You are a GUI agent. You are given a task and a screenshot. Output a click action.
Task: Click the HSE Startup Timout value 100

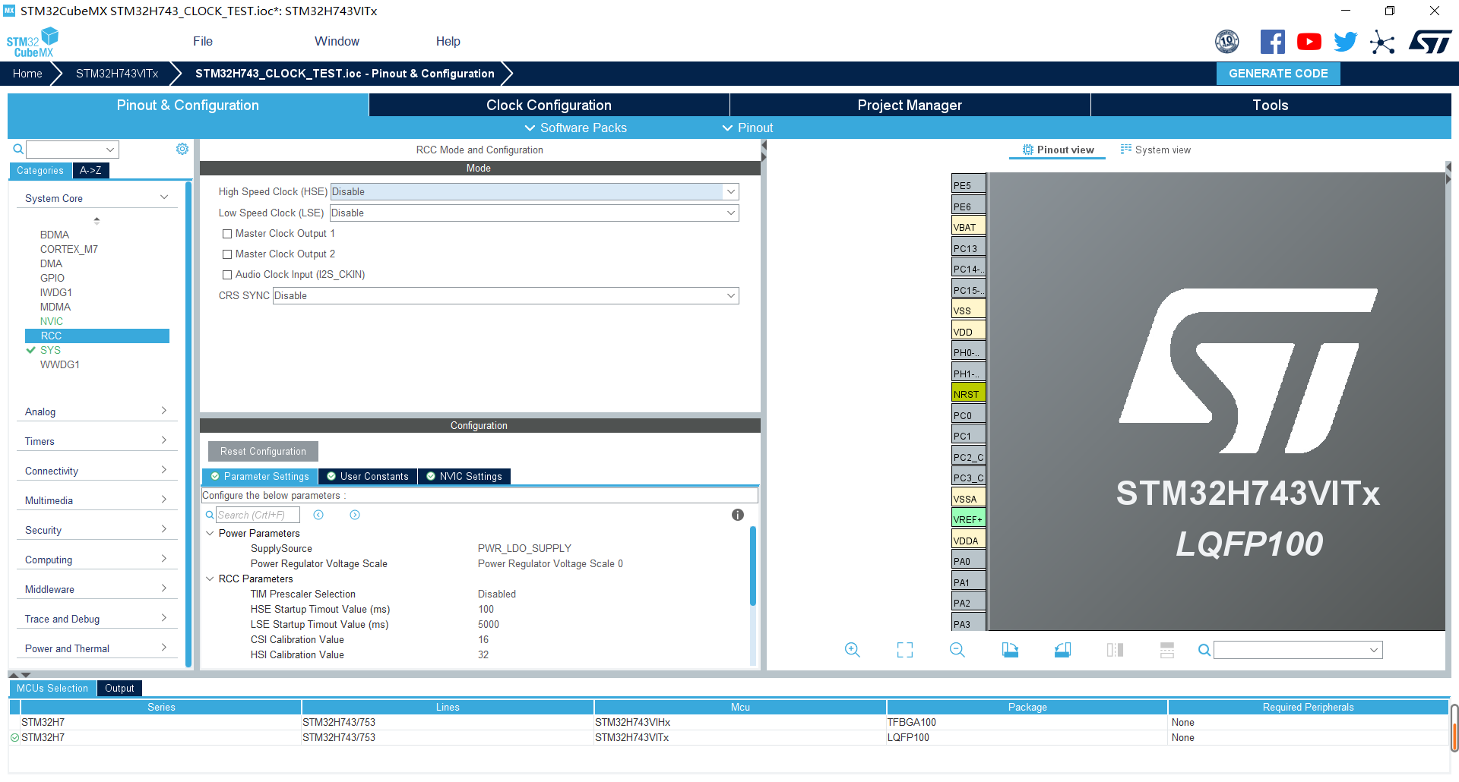pos(486,610)
